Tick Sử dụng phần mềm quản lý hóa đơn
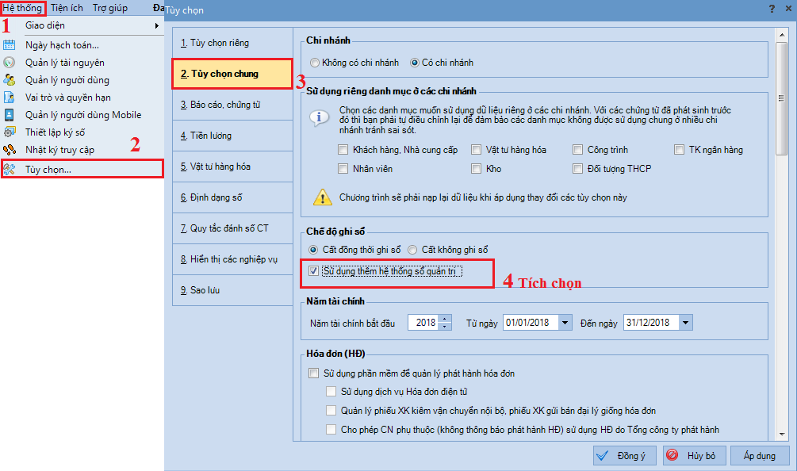The height and width of the screenshot is (471, 797). click(313, 373)
